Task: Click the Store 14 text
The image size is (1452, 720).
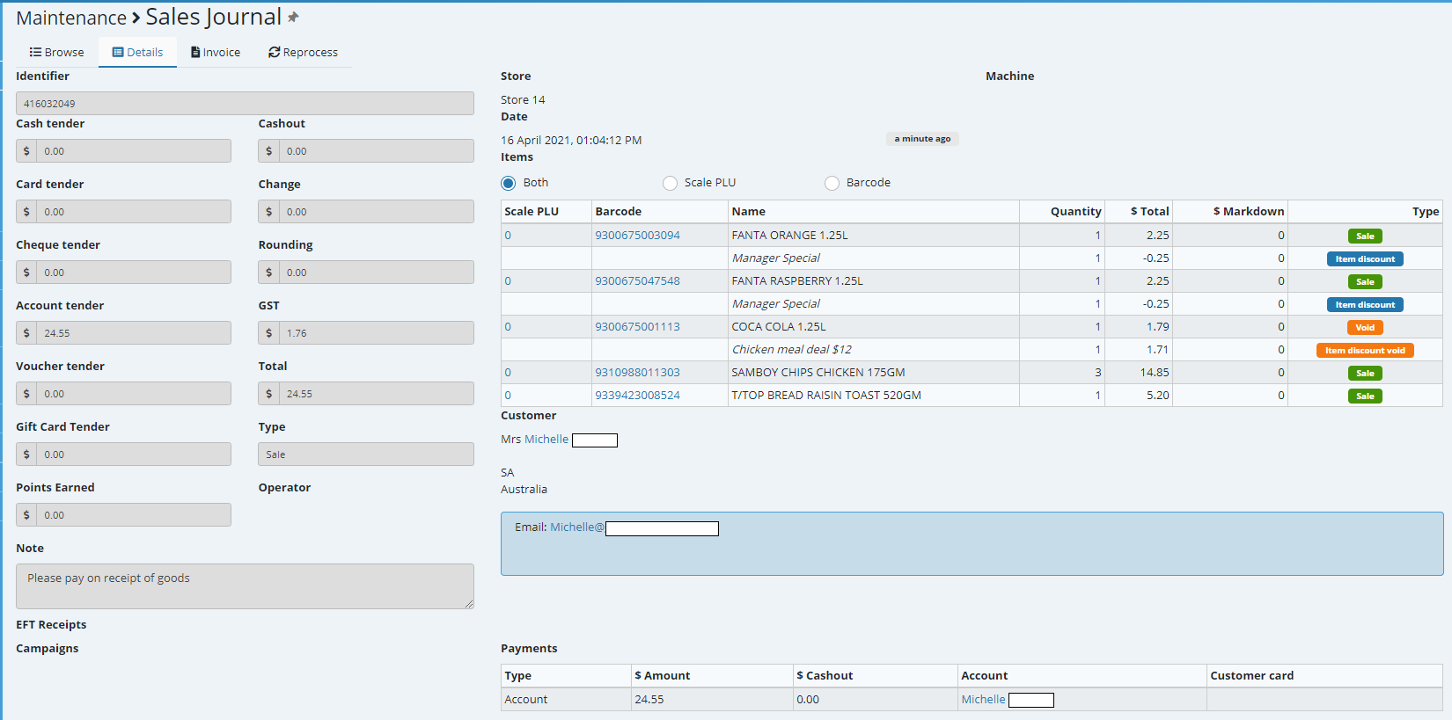Action: [523, 100]
